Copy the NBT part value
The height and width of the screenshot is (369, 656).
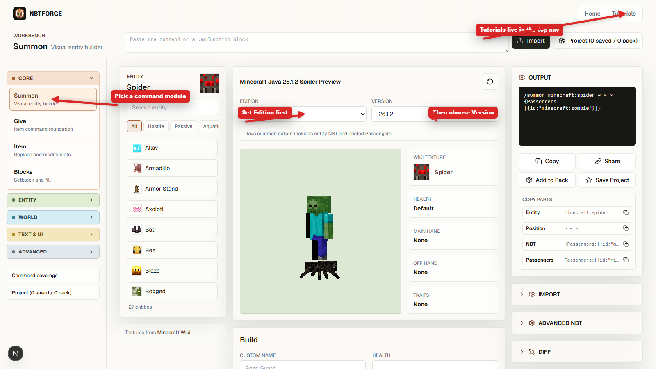point(626,244)
